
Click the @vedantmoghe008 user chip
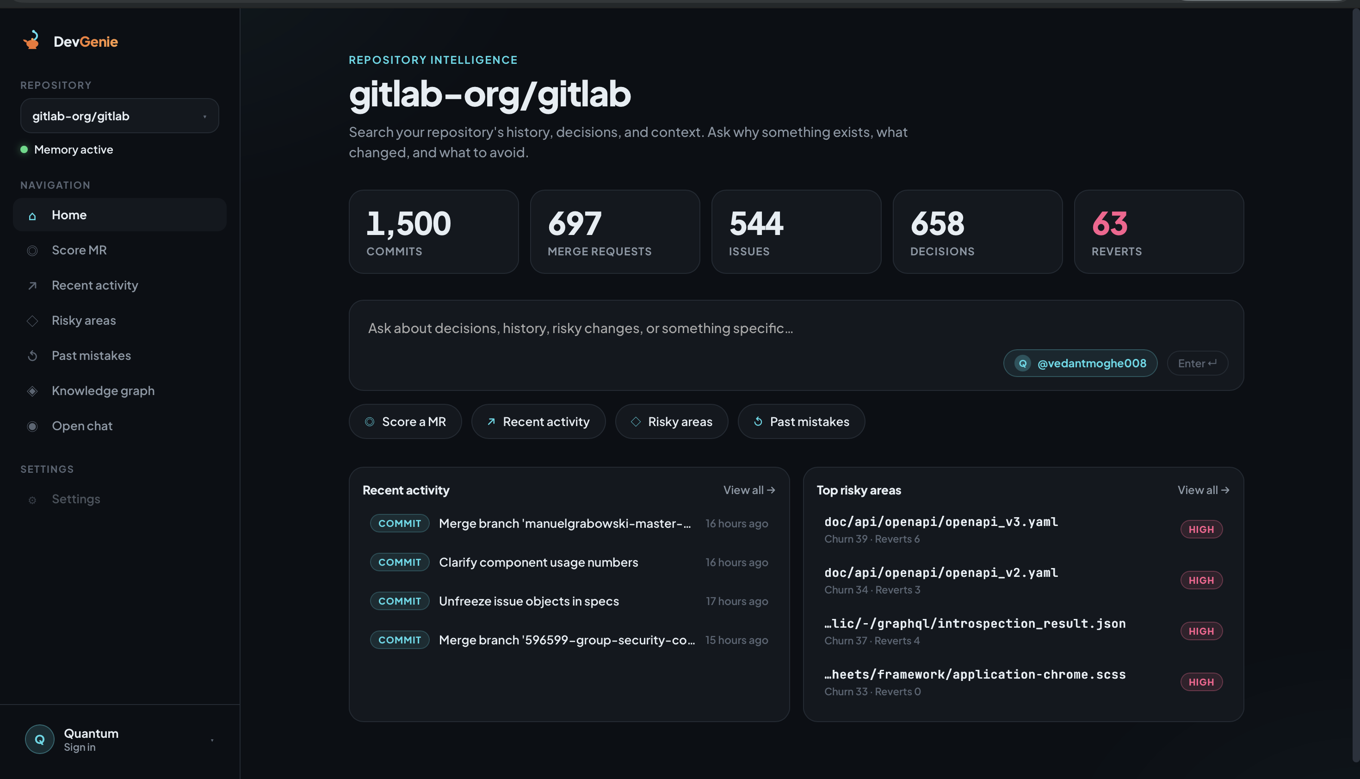click(1080, 363)
